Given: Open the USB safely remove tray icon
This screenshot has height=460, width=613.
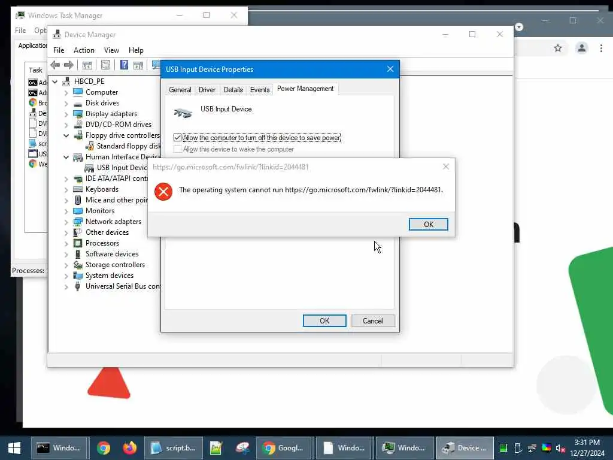Looking at the screenshot, I should coord(518,448).
